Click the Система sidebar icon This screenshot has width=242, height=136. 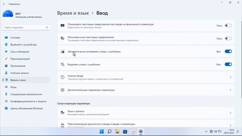pyautogui.click(x=6, y=37)
